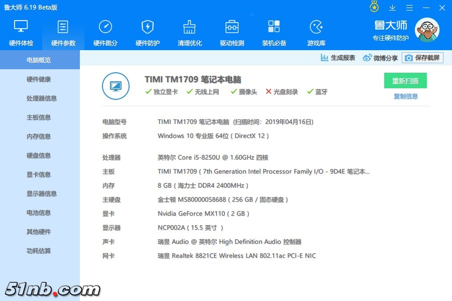This screenshot has width=452, height=301.
Task: Open the title bar dropdown arrow menu
Action: (393, 8)
